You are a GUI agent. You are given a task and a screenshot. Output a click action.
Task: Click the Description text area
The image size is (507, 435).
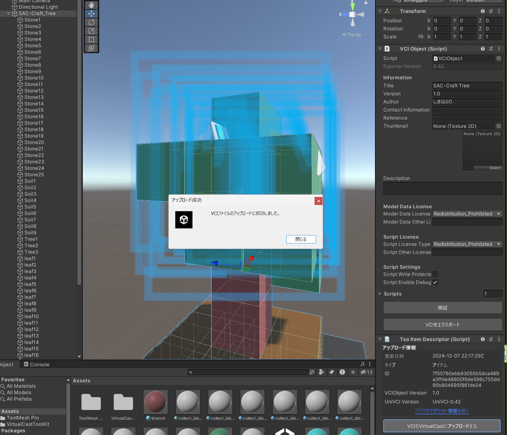coord(443,189)
